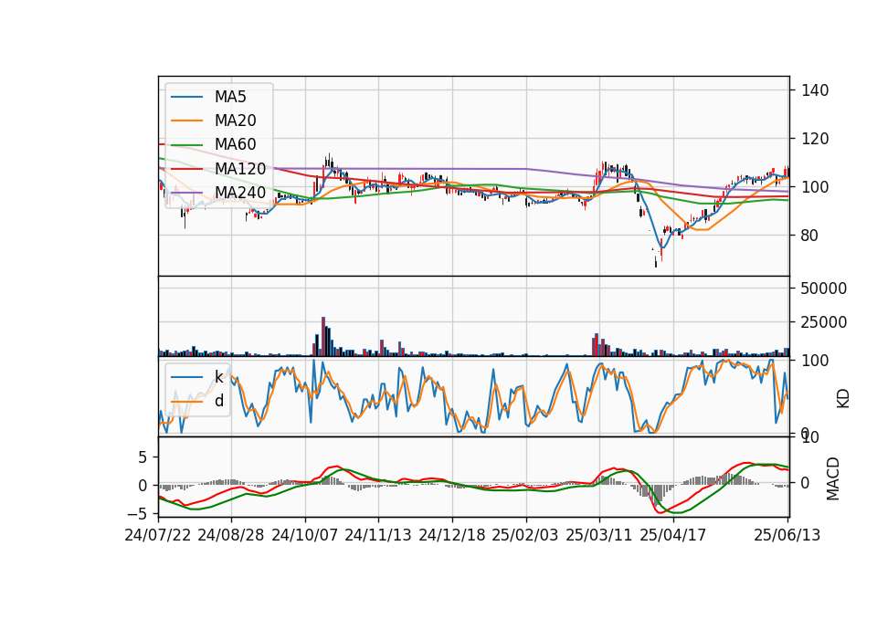The height and width of the screenshot is (630, 877).
Task: Click the −5 MACD left axis value
Action: [x=136, y=513]
